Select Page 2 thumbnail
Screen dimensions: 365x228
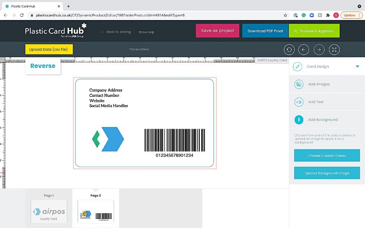click(96, 211)
